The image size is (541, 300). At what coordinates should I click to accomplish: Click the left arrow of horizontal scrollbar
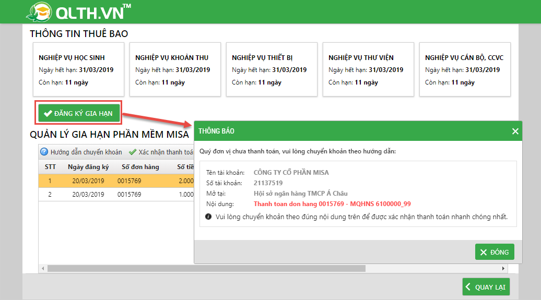pyautogui.click(x=43, y=268)
